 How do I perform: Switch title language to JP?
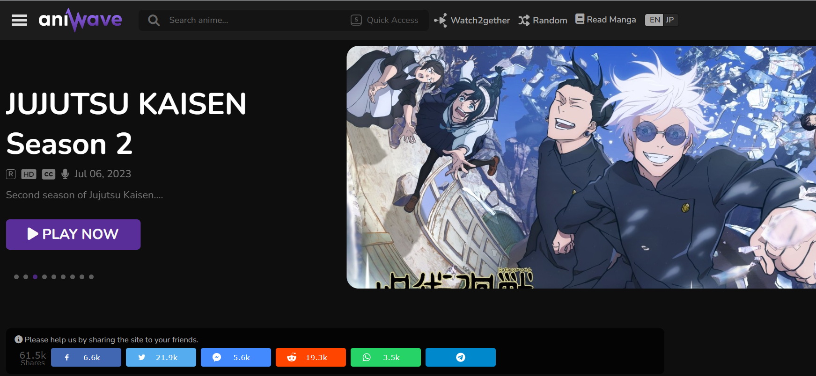click(x=670, y=20)
